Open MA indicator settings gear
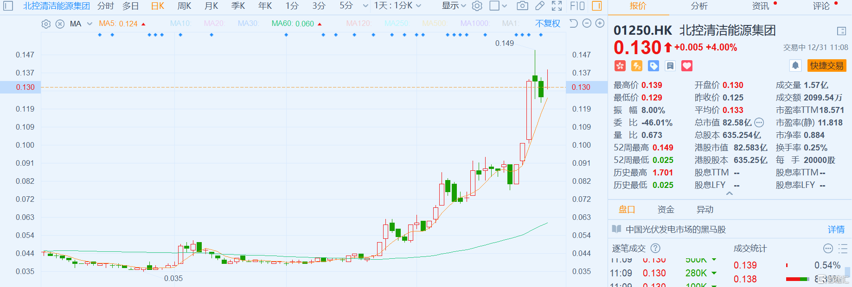Image resolution: width=852 pixels, height=287 pixels. 46,24
